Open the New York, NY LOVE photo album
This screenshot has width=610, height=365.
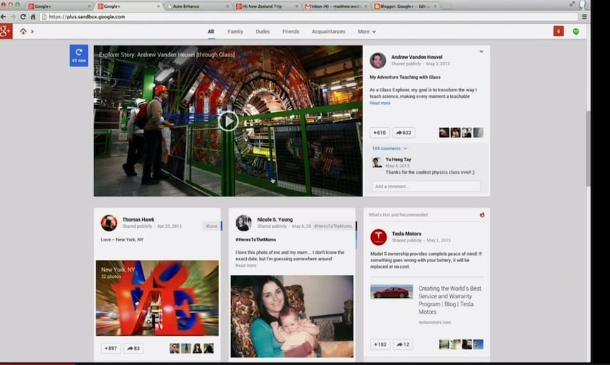coord(157,298)
